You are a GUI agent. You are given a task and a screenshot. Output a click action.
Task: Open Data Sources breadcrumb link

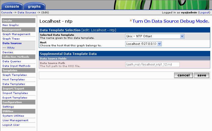point(27,12)
